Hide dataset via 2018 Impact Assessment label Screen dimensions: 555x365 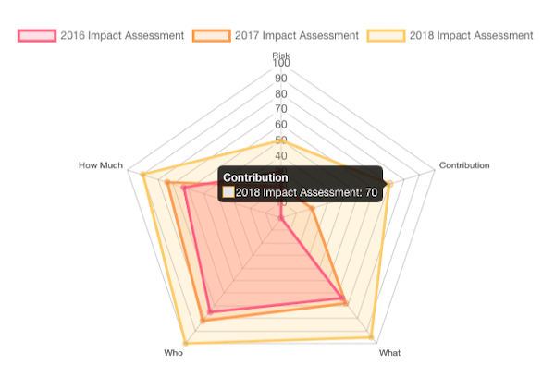tap(471, 36)
